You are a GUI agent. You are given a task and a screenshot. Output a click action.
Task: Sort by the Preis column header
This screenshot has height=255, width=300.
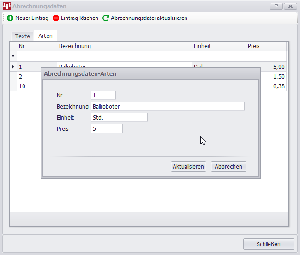(x=265, y=46)
